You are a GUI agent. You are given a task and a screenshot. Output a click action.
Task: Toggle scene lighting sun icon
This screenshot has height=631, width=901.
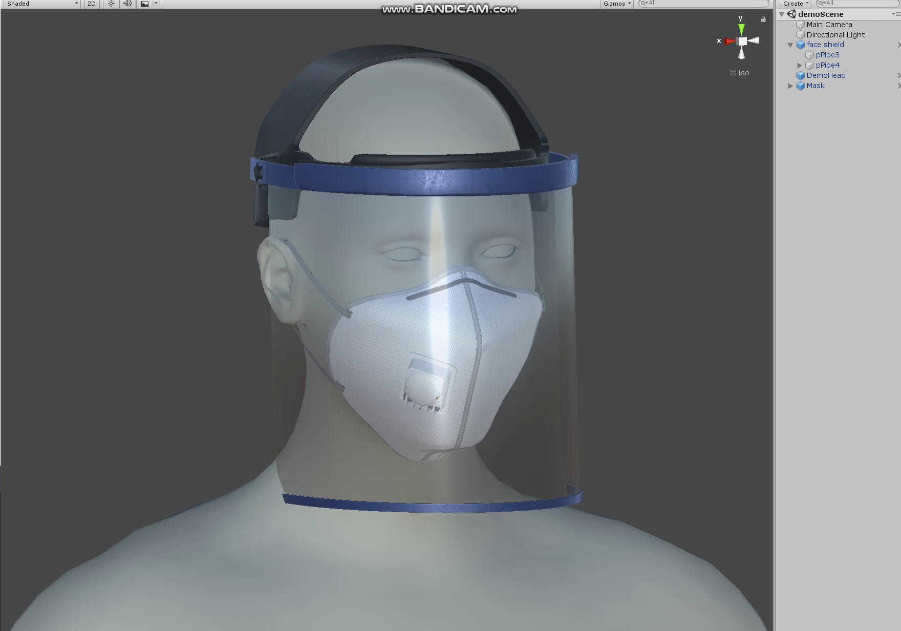[111, 4]
